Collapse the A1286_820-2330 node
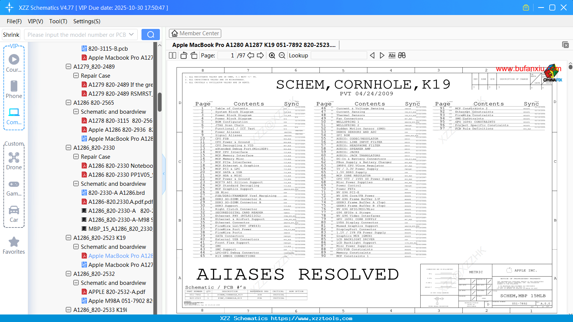Screen dimensions: 573x322 point(68,147)
